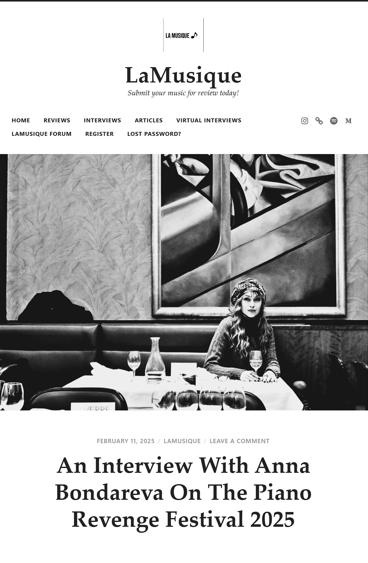Click the LaMusique site title
Screen dimensions: 368x563
pos(183,76)
